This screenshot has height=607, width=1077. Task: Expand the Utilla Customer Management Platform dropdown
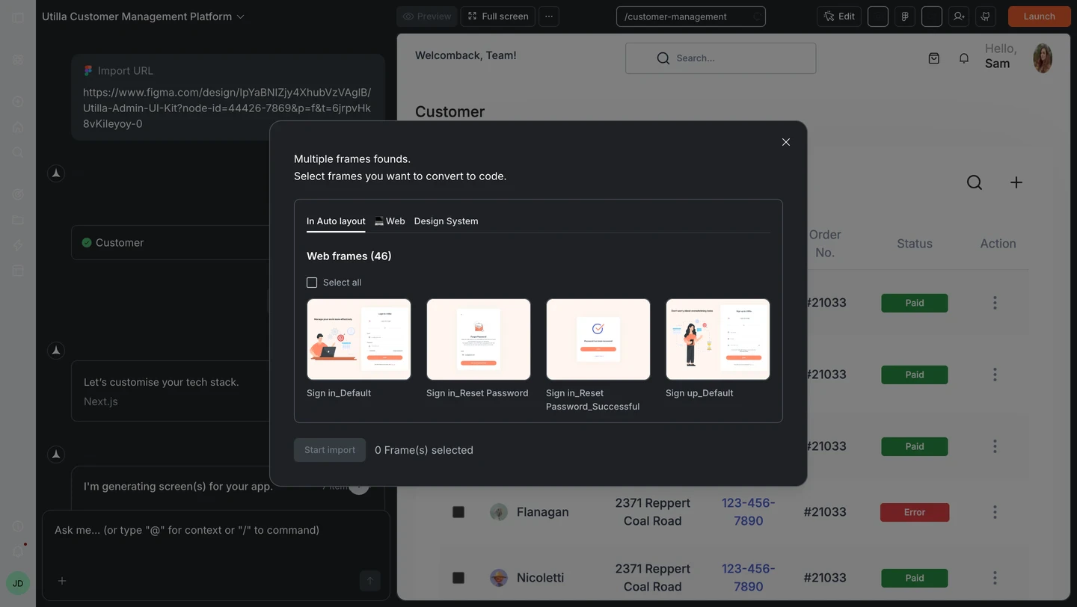[x=240, y=16]
